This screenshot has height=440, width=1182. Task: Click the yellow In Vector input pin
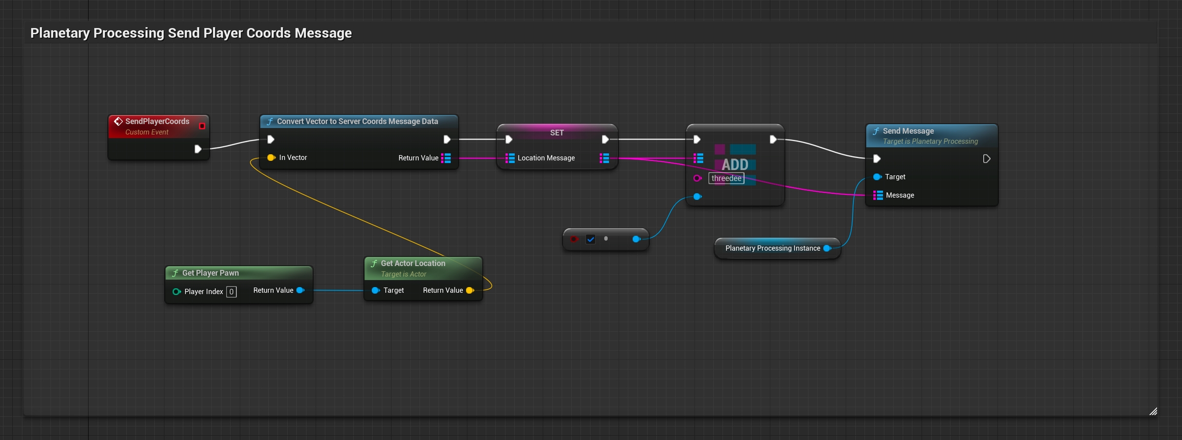coord(271,157)
